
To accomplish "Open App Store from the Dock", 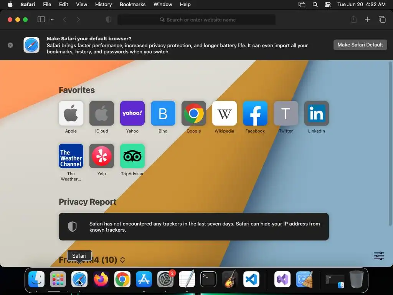I will (x=144, y=279).
